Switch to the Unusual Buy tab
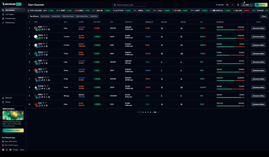Image resolution: width=269 pixels, height=157 pixels. [56, 16]
